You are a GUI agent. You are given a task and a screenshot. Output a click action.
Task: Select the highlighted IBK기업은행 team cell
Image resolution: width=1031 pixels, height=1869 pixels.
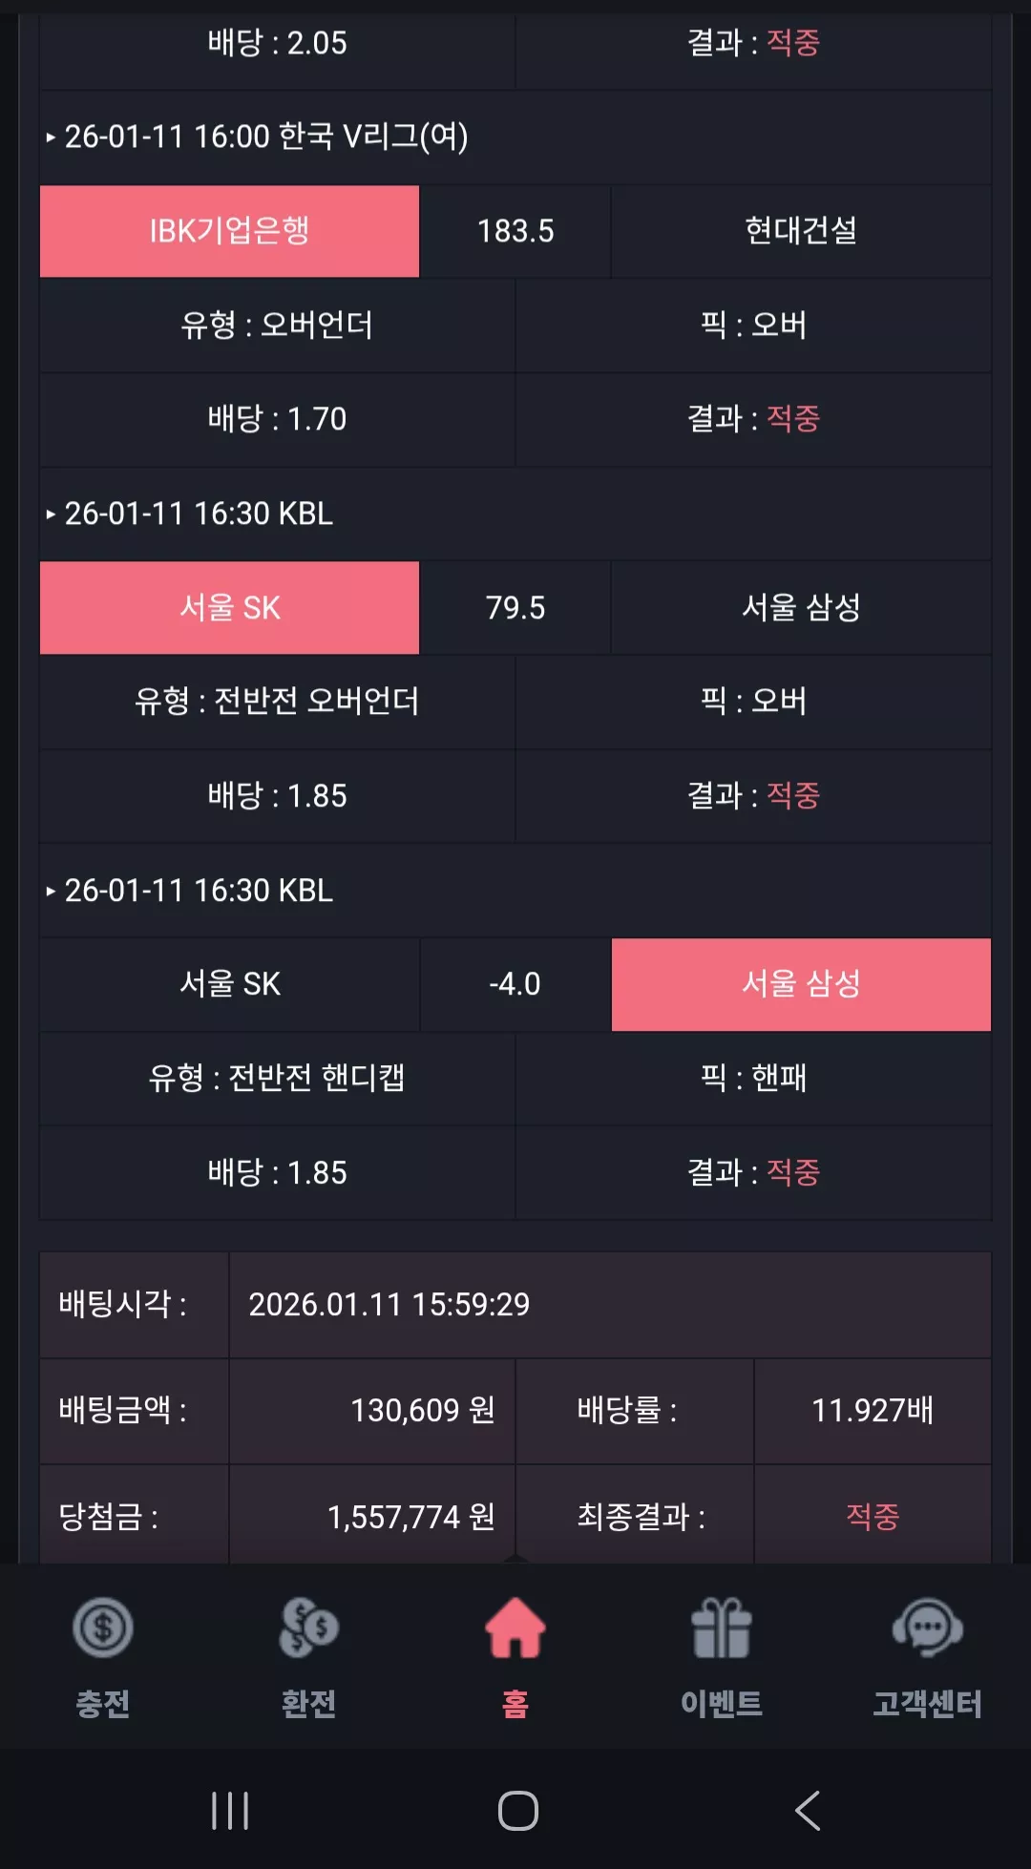pyautogui.click(x=229, y=231)
